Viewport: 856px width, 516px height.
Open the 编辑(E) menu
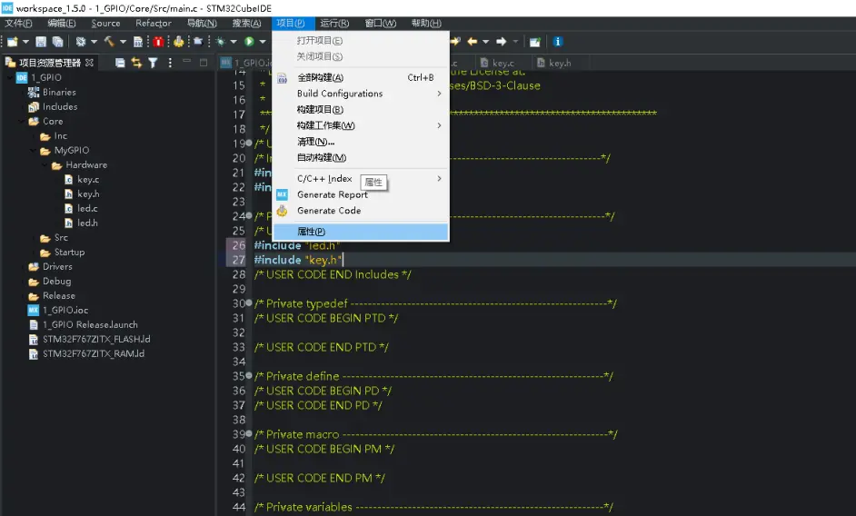pyautogui.click(x=62, y=23)
